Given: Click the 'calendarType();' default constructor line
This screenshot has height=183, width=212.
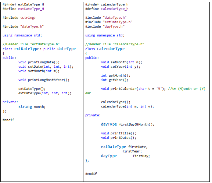Looking at the screenshot, I should point(116,102).
